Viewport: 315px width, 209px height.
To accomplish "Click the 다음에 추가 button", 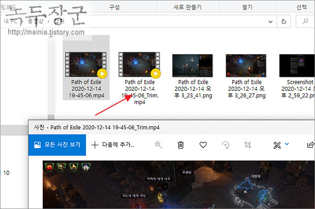I will 113,145.
